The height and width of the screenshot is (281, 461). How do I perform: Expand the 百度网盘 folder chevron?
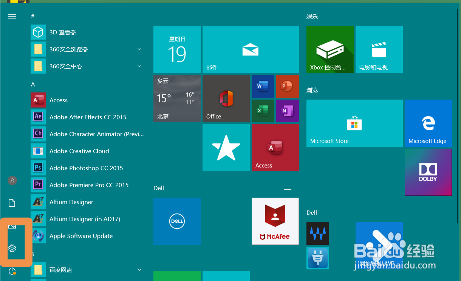point(139,270)
